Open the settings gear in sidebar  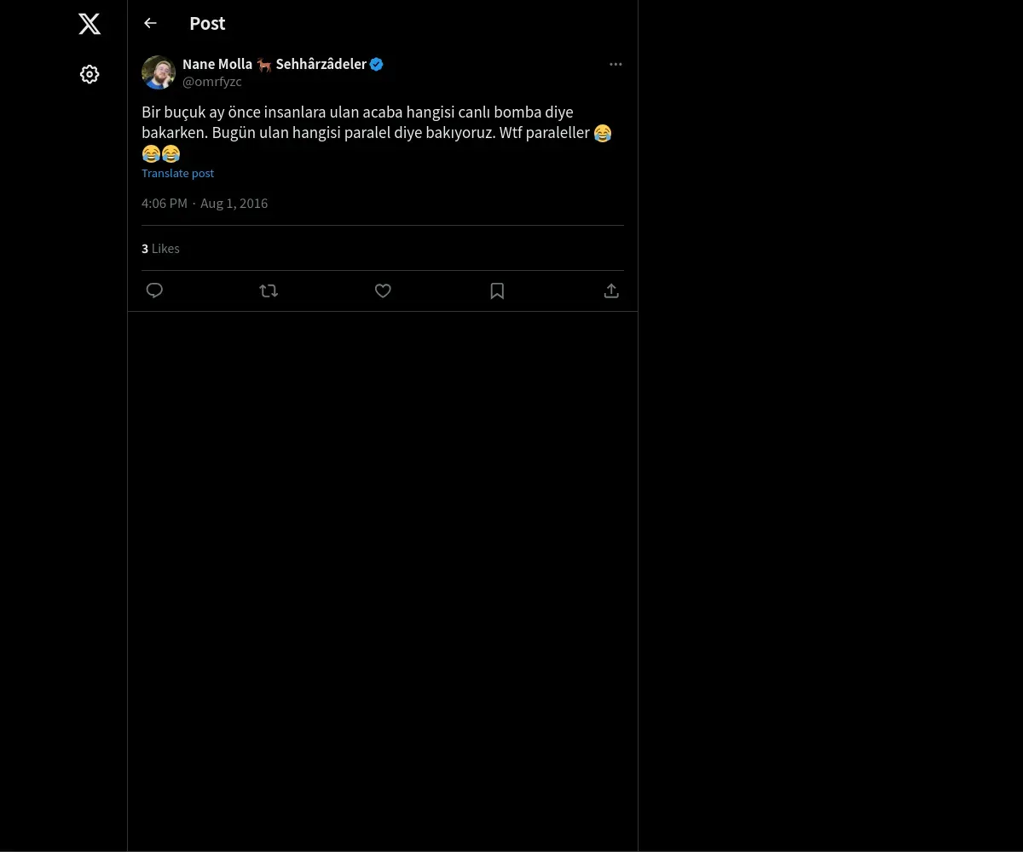pyautogui.click(x=90, y=74)
